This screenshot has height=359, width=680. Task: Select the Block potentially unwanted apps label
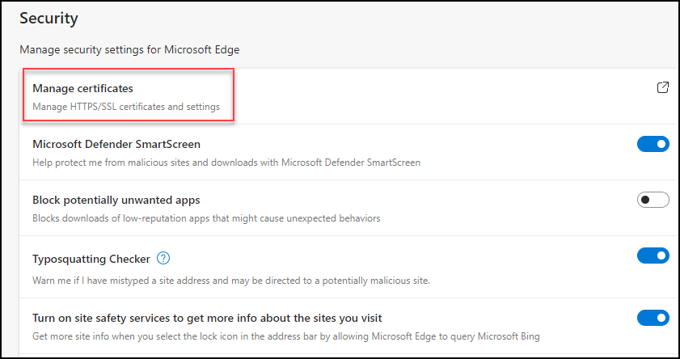[116, 200]
